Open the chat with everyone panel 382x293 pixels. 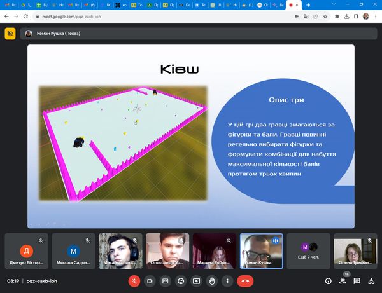pos(357,280)
